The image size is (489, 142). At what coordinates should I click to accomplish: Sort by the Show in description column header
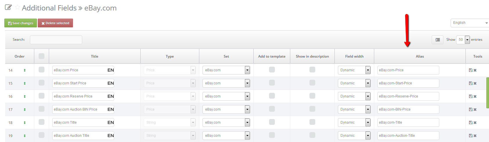click(312, 56)
